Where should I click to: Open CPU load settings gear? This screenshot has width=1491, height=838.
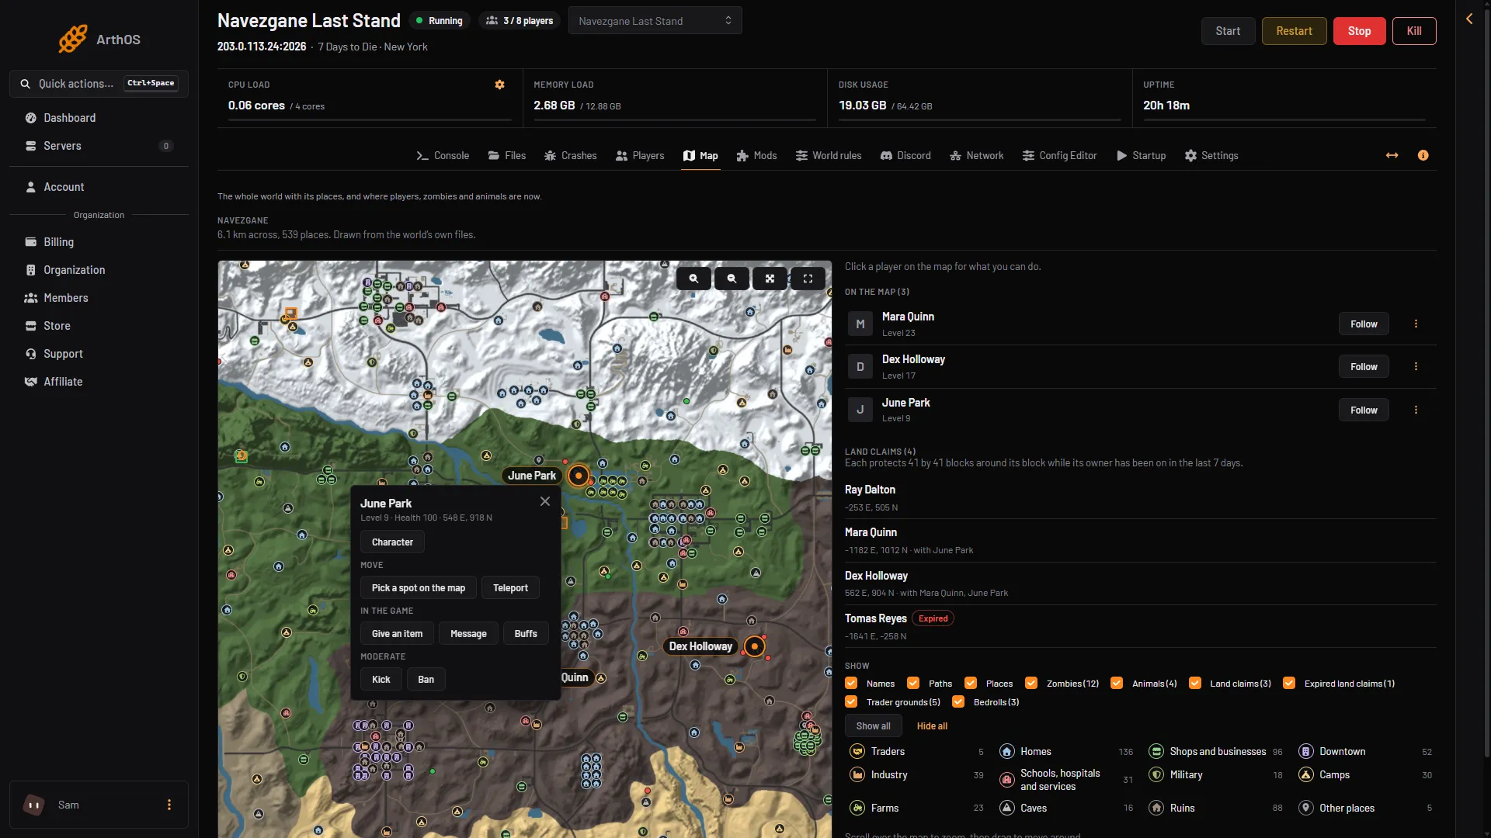click(500, 85)
